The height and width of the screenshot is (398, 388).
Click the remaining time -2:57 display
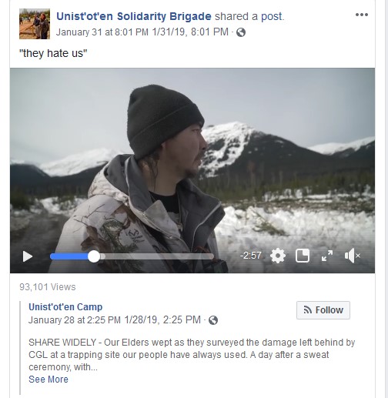pos(250,256)
